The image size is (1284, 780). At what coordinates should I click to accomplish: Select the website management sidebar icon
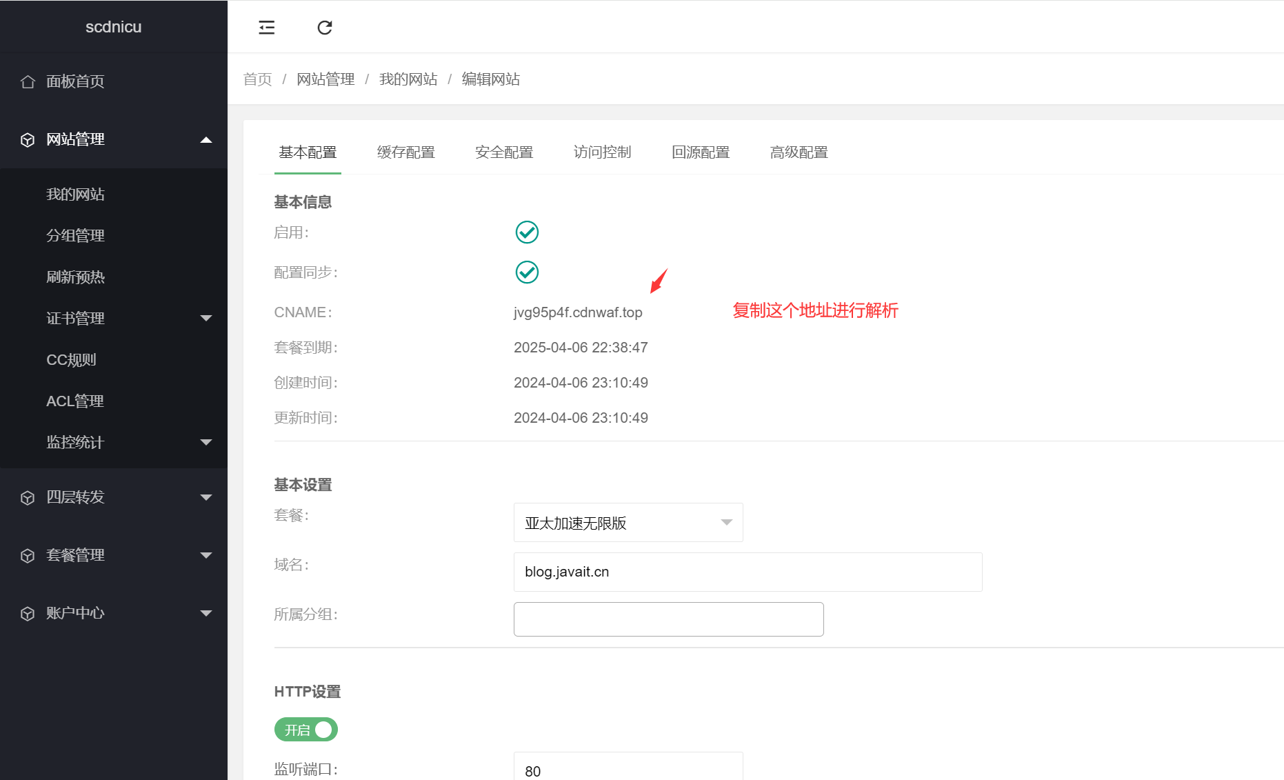28,139
